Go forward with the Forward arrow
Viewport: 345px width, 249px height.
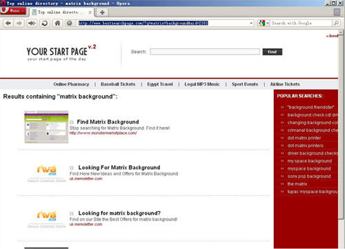19,23
